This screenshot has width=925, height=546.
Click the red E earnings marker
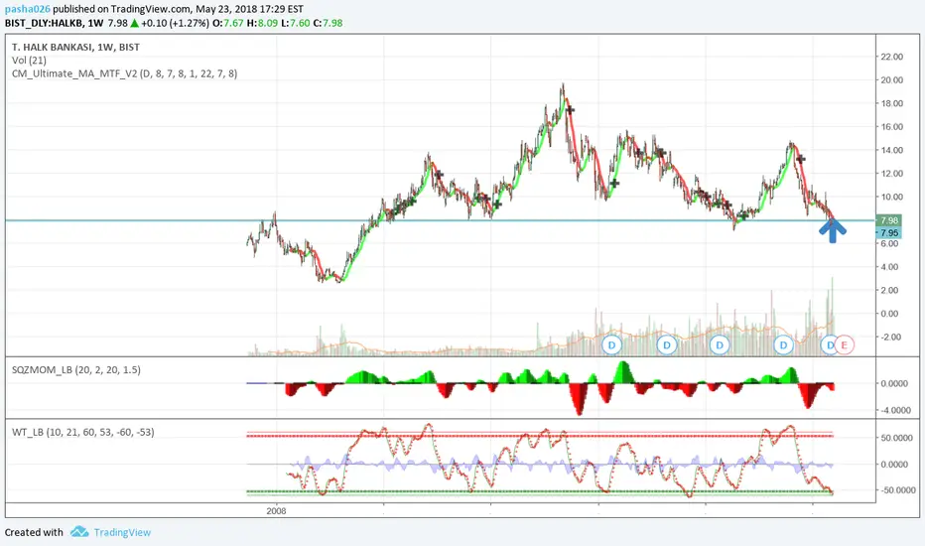point(845,344)
